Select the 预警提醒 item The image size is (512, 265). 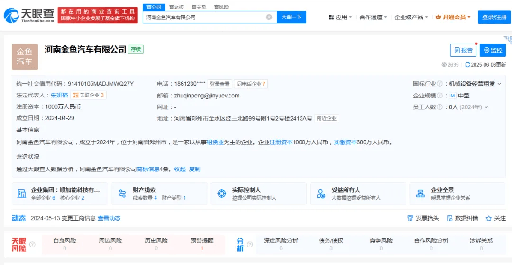[202, 244]
